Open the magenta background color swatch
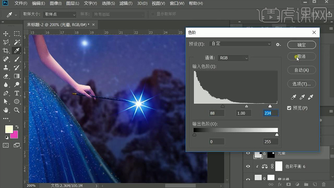Image resolution: width=334 pixels, height=188 pixels. (x=15, y=135)
